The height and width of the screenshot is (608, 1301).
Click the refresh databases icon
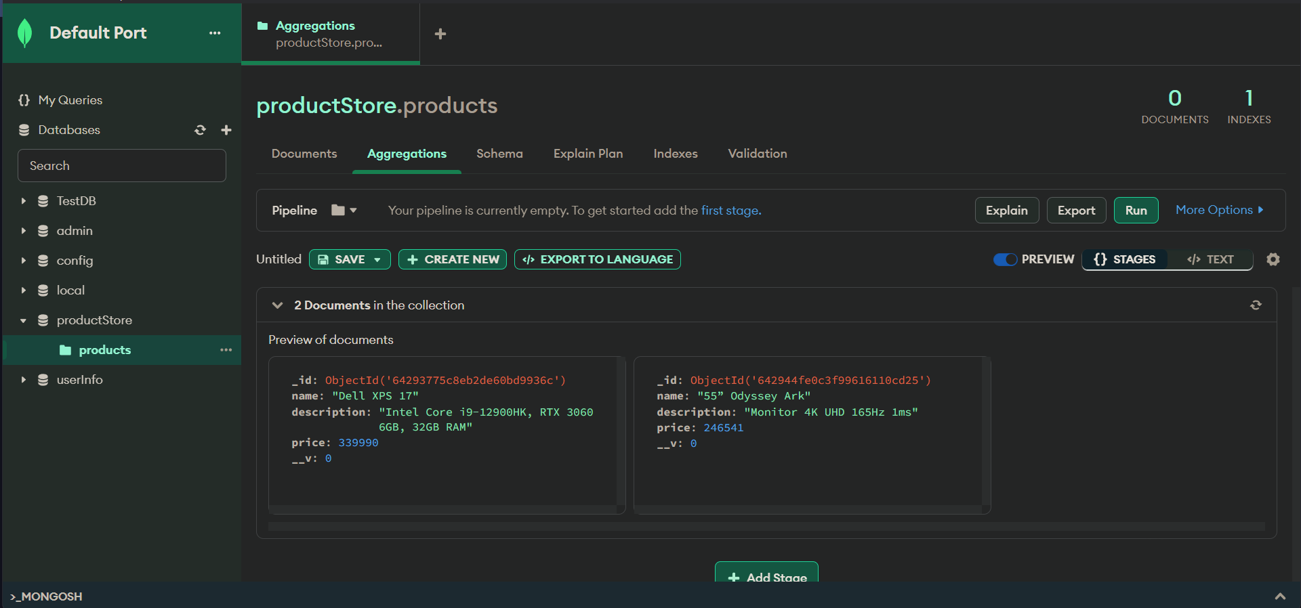[x=200, y=130]
